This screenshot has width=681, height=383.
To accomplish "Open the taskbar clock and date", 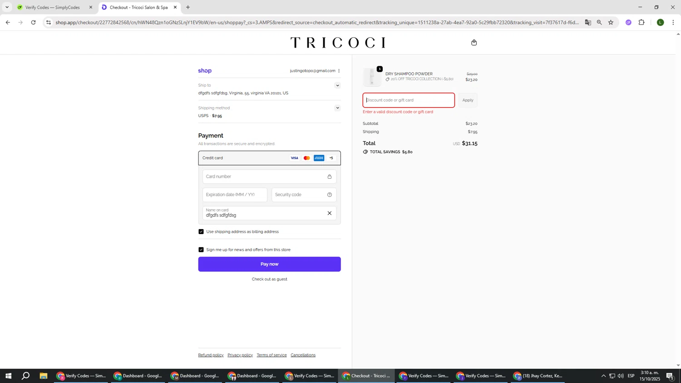I will coord(650,376).
